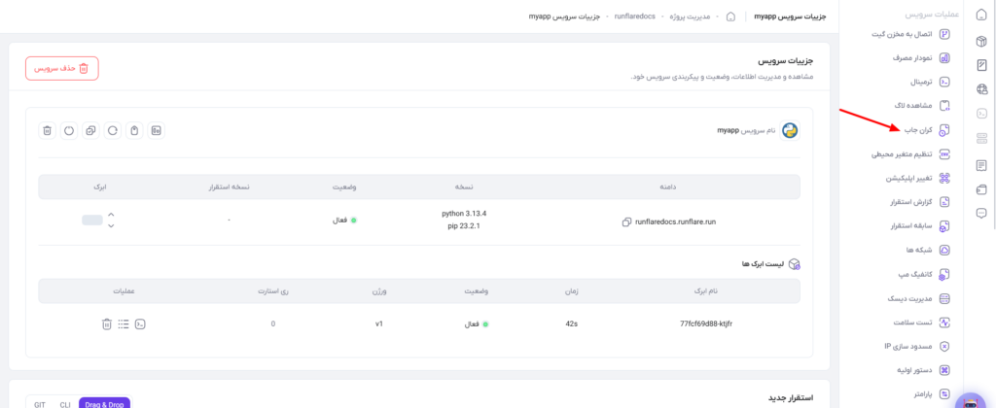Screen dimensions: 996x408
Task: Click breadcrumb home icon
Action: (731, 17)
